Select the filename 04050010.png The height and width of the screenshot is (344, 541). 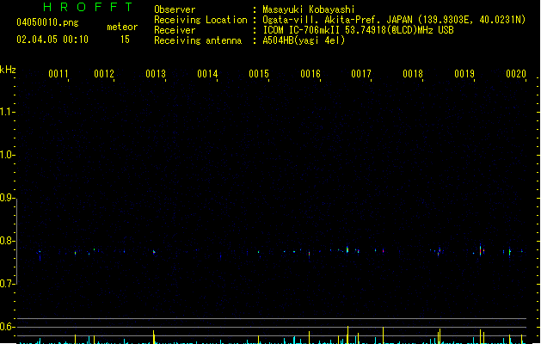(47, 22)
